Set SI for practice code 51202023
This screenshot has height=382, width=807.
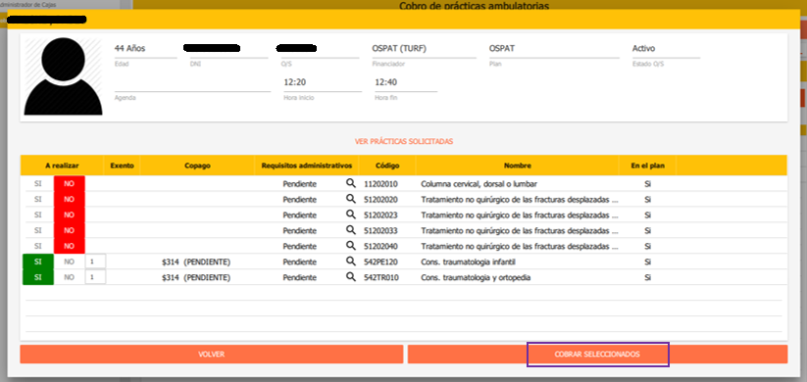37,215
